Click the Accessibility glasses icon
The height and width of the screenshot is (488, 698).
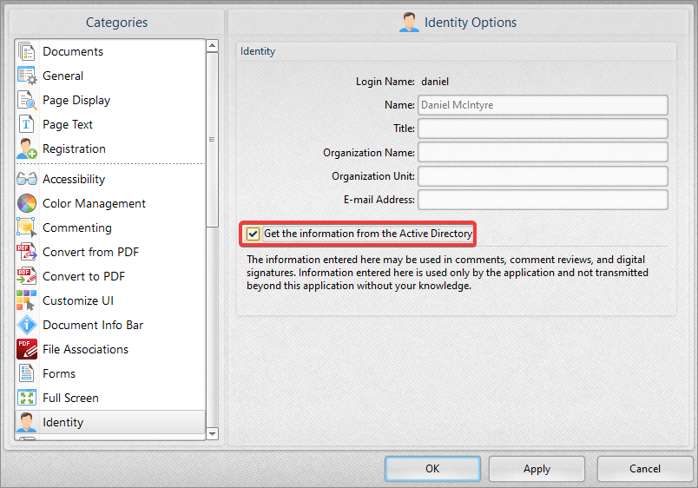[27, 179]
